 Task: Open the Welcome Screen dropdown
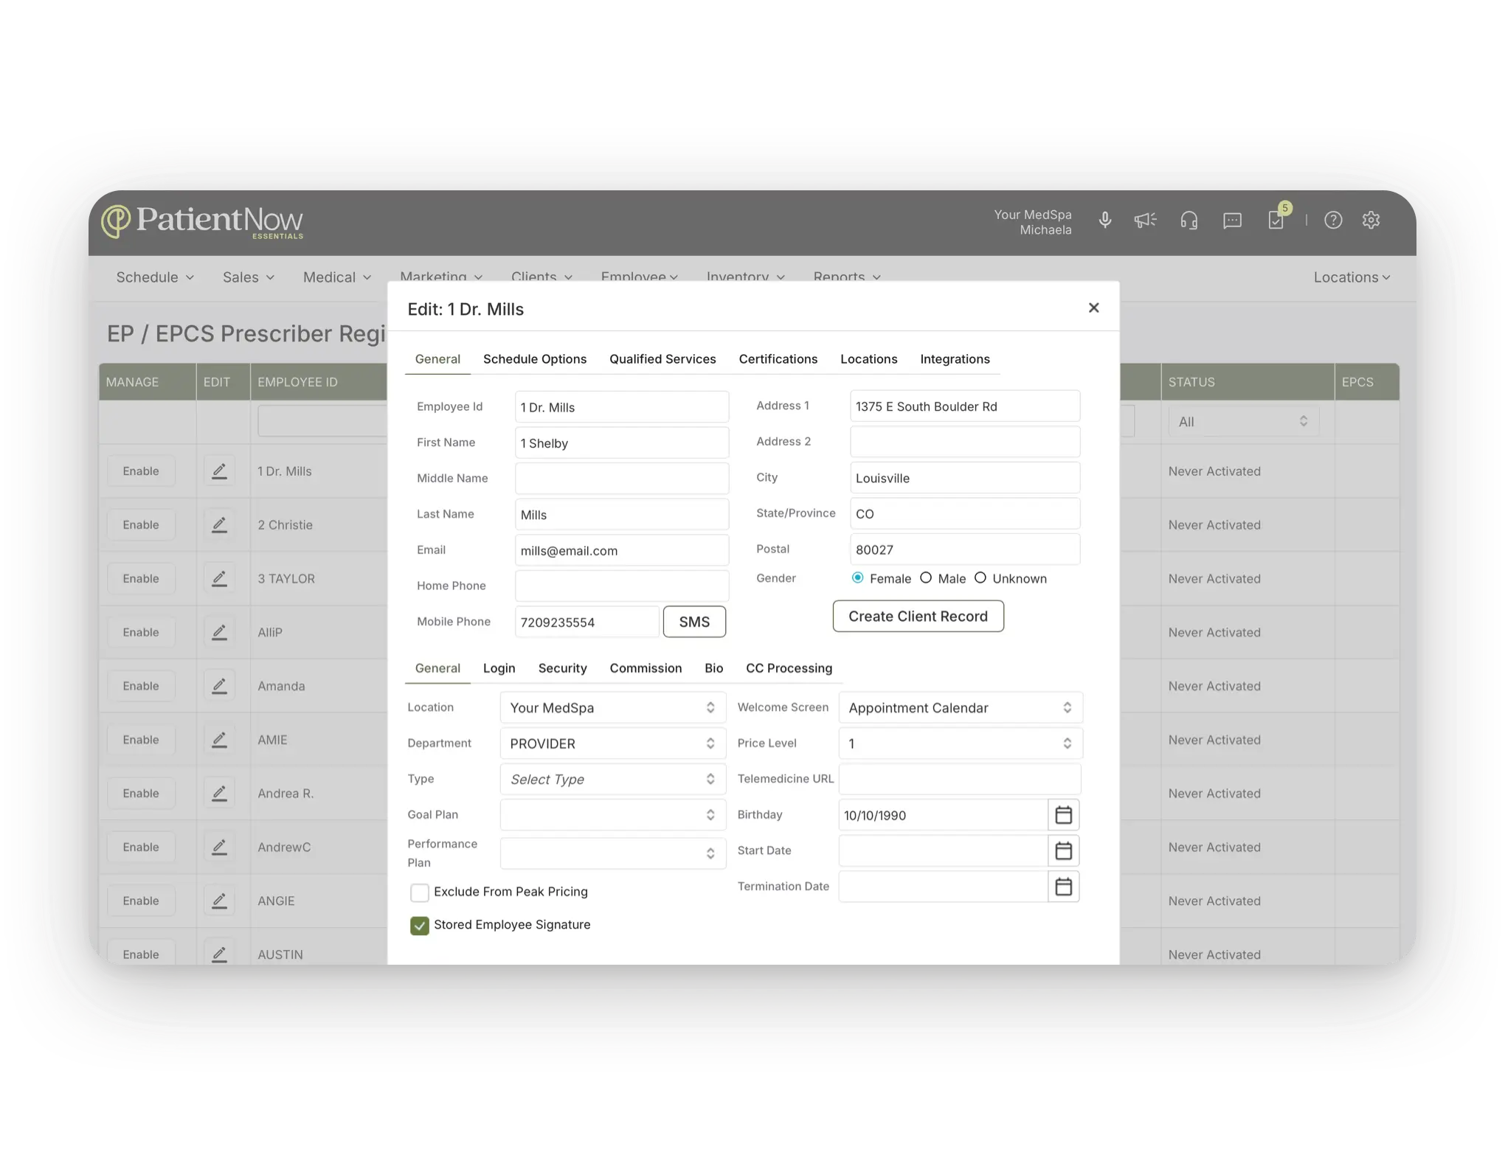961,707
